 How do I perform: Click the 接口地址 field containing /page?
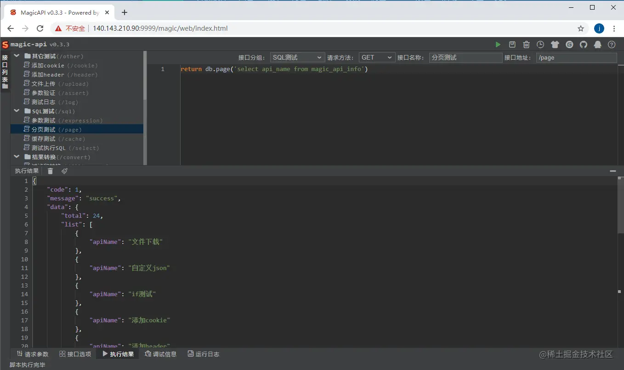[576, 57]
